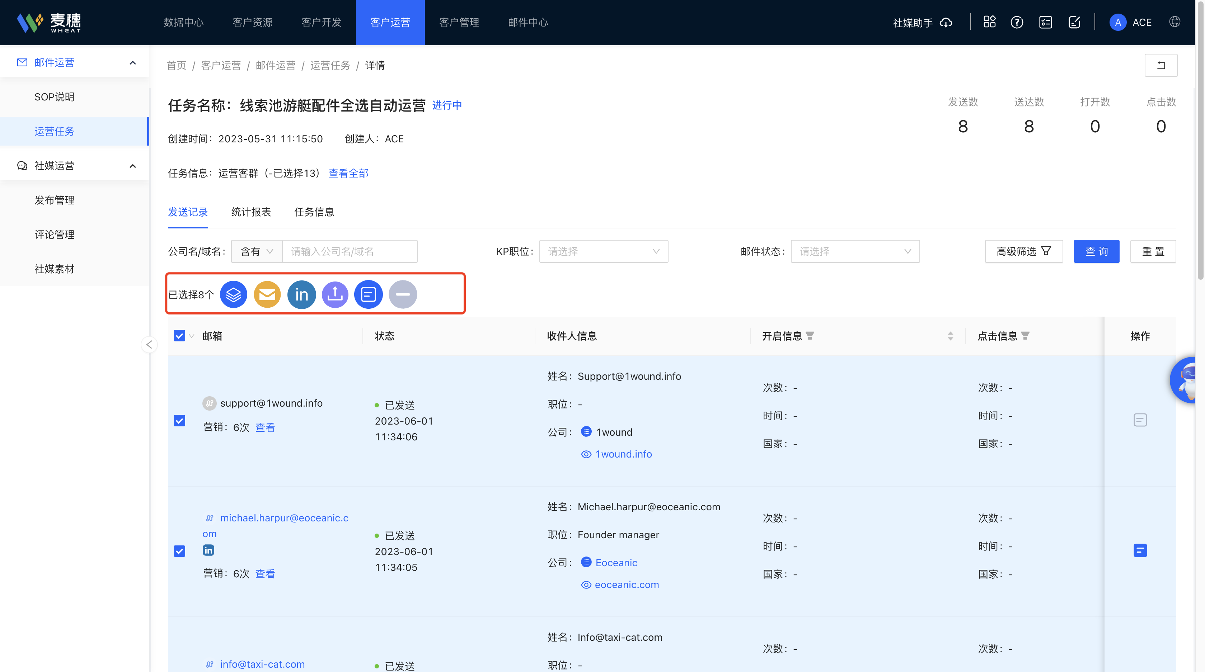1205x672 pixels.
Task: Uncheck the michael.harpur@eoceanic.com row checkbox
Action: point(179,551)
